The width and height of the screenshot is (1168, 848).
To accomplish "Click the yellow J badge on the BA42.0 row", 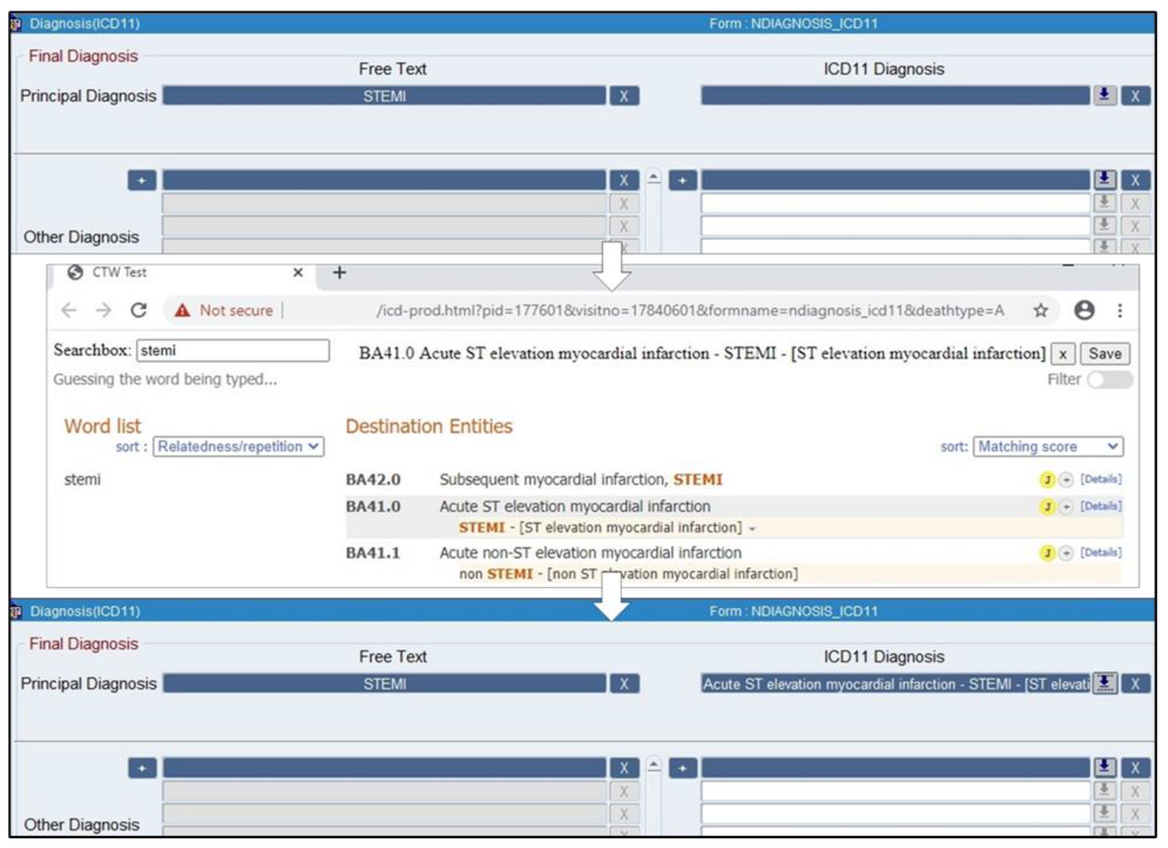I will [1047, 480].
